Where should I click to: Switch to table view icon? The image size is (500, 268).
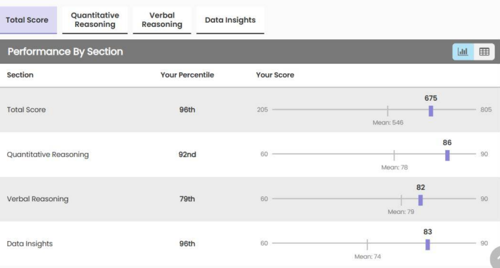tap(484, 52)
